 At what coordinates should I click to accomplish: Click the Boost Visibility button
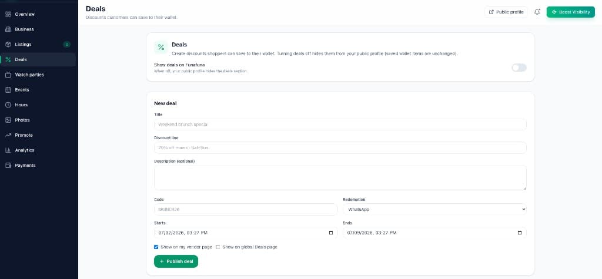click(x=570, y=12)
